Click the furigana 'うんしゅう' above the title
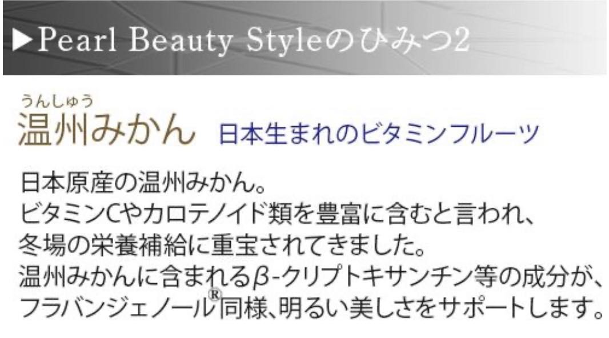 (x=57, y=100)
